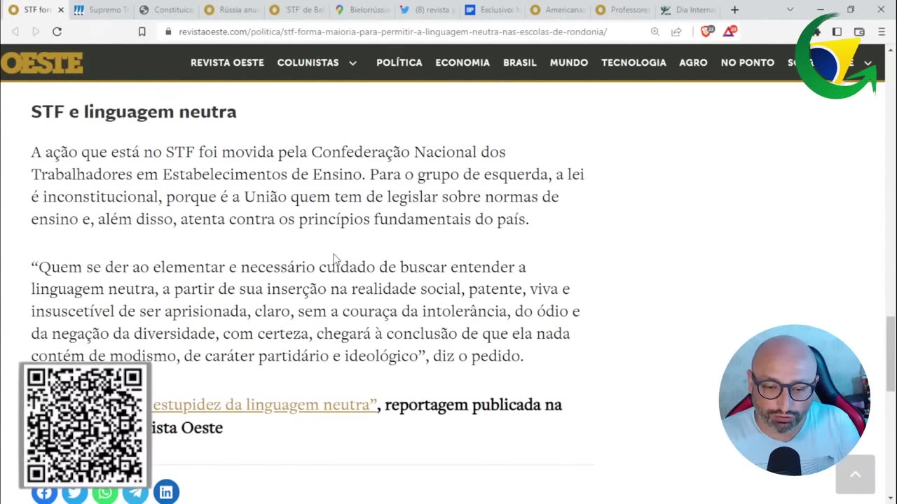The width and height of the screenshot is (897, 504).
Task: Click the 'STF e linguagem neutra' heading
Action: [134, 112]
